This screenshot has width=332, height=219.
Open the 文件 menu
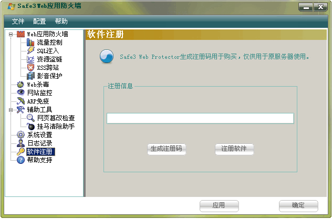(18, 22)
